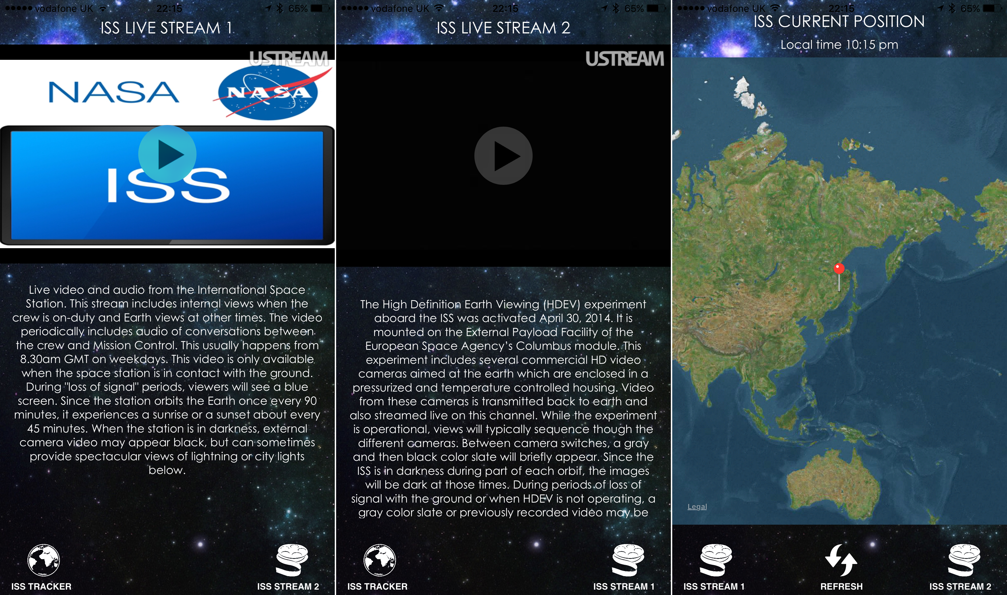Click the ISS CURRENT POSITION title
Screen dimensions: 1007x595
coord(839,21)
